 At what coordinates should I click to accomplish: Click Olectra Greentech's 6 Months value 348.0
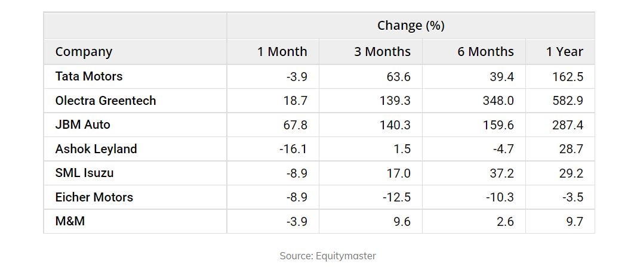tap(498, 101)
